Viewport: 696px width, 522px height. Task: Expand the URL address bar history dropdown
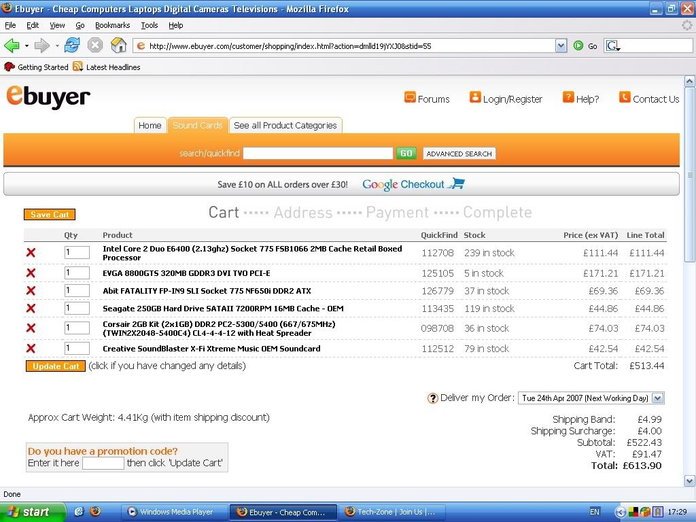click(561, 46)
